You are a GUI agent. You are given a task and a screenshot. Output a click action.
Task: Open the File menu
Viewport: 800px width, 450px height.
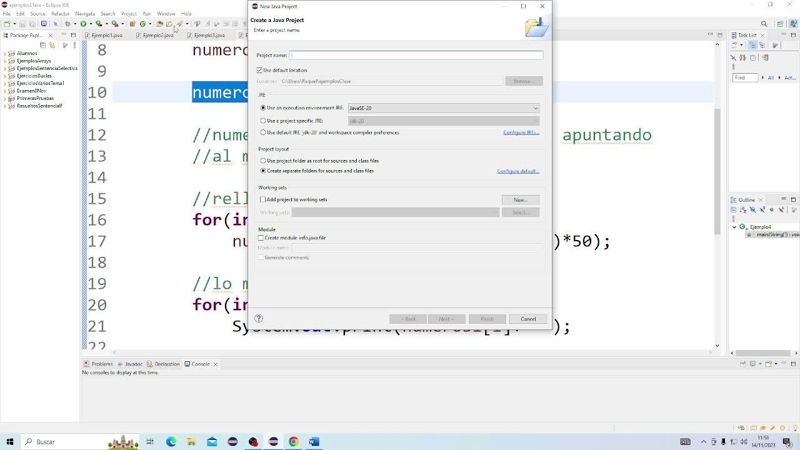6,14
